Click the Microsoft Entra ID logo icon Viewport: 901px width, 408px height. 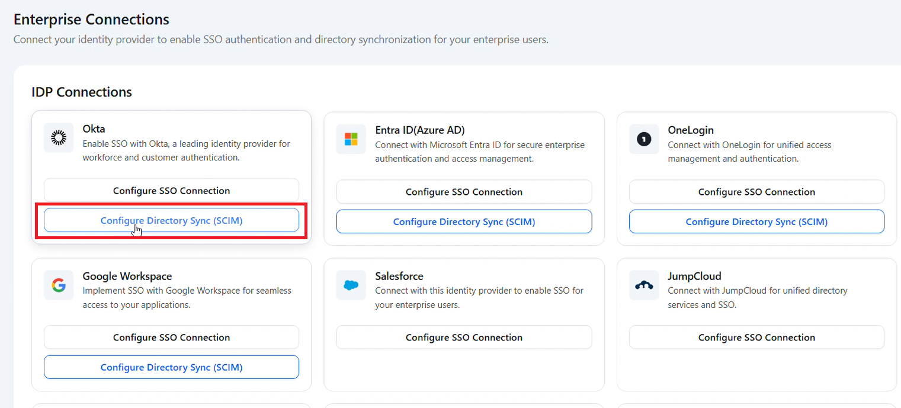351,139
